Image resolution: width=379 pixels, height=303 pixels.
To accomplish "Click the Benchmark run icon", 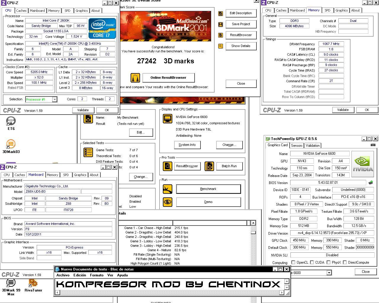I will [168, 189].
